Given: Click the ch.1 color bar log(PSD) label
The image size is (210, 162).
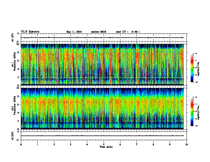Looking at the screenshot, I should pyautogui.click(x=198, y=69).
